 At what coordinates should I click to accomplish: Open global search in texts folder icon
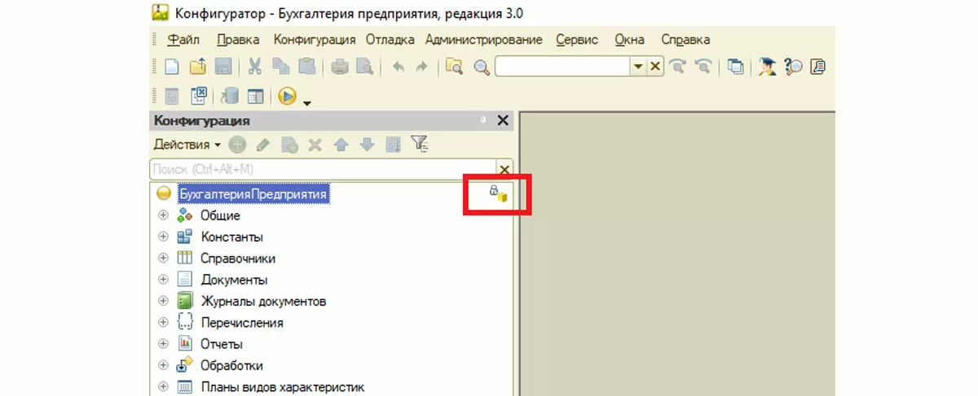click(455, 67)
